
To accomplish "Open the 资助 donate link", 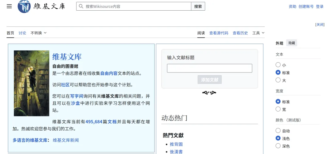I will point(292,6).
